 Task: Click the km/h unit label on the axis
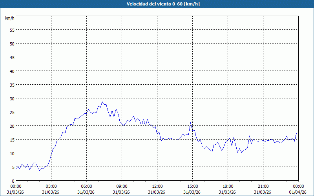(9, 18)
